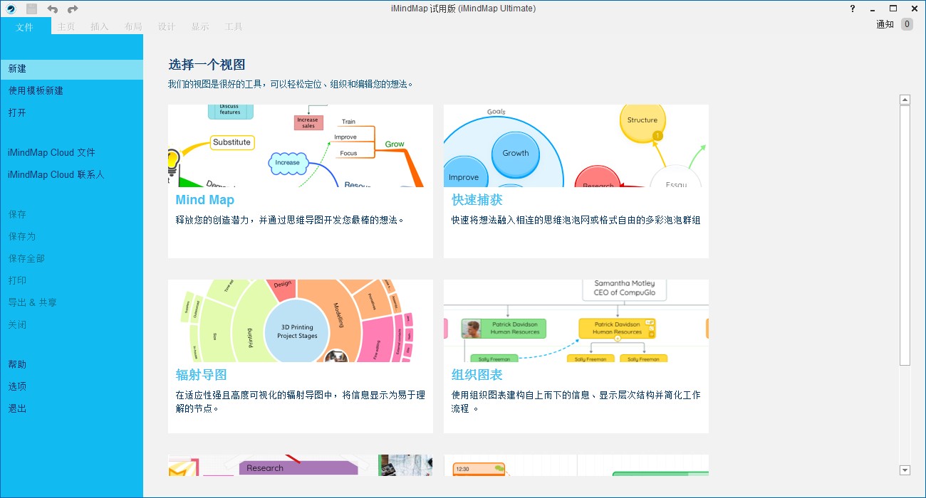This screenshot has width=926, height=498.
Task: Switch to the 显示 ribbon tab
Action: [x=199, y=26]
